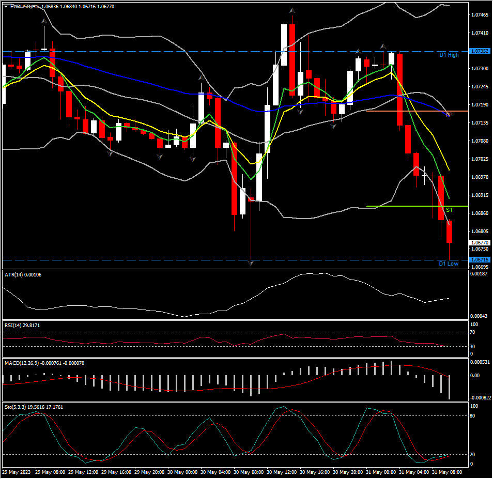Click the PP pivot level label
The image size is (493, 479).
tap(449, 114)
